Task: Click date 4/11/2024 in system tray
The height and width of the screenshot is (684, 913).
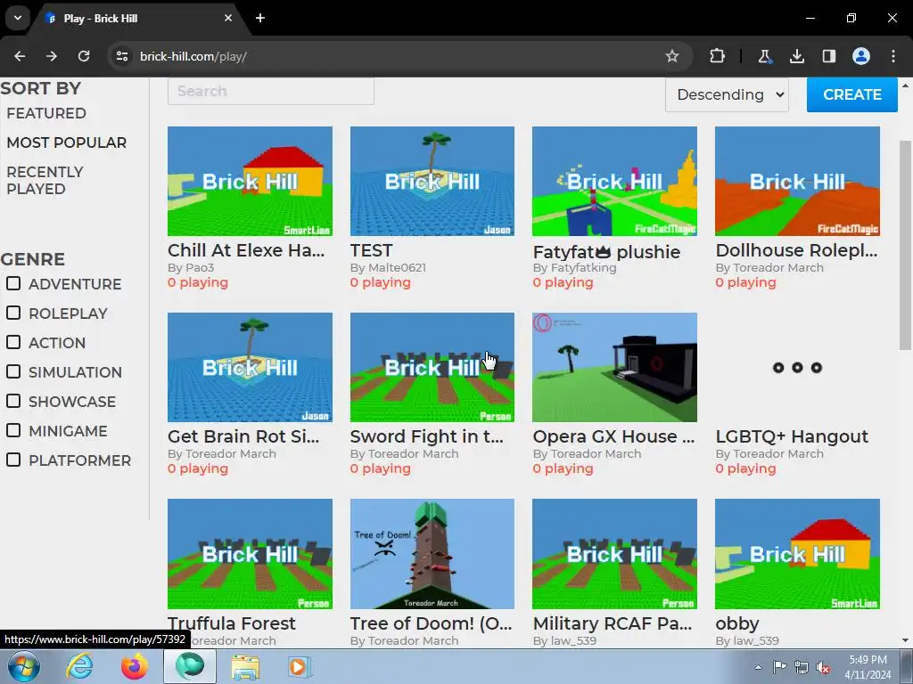Action: pos(868,675)
